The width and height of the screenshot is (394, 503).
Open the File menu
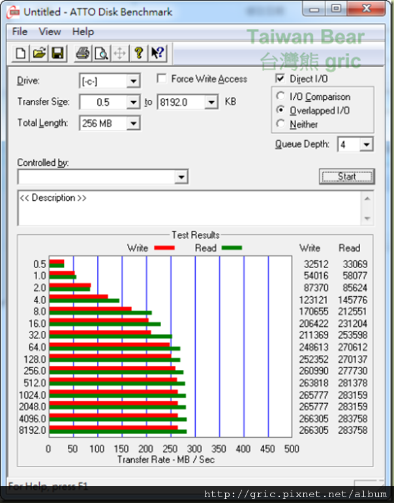(x=20, y=31)
